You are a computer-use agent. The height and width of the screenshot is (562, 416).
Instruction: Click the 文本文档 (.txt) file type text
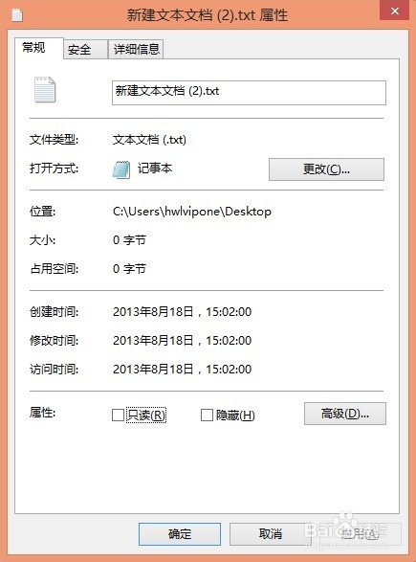tap(149, 140)
